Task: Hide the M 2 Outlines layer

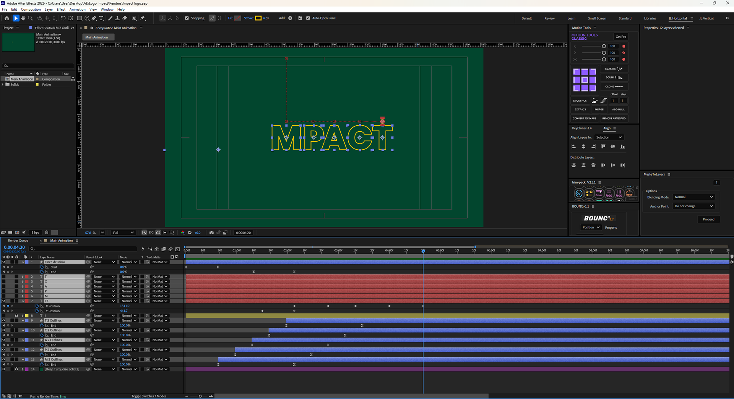Action: click(x=4, y=359)
